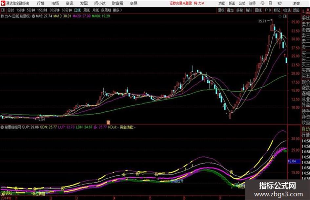Open the 公式 menu
The height and width of the screenshot is (200, 310).
click(242, 3)
